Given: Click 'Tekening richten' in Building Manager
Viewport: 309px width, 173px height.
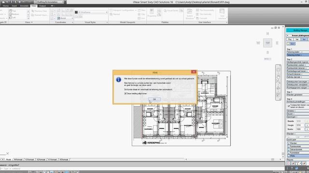Looking at the screenshot, I should [297, 55].
